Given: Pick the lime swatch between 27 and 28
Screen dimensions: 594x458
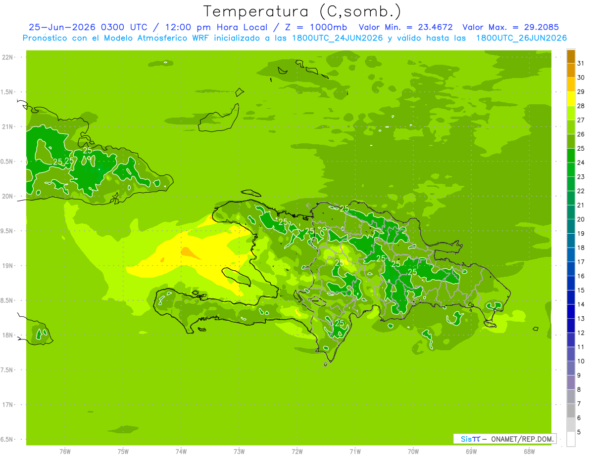Looking at the screenshot, I should tap(571, 113).
